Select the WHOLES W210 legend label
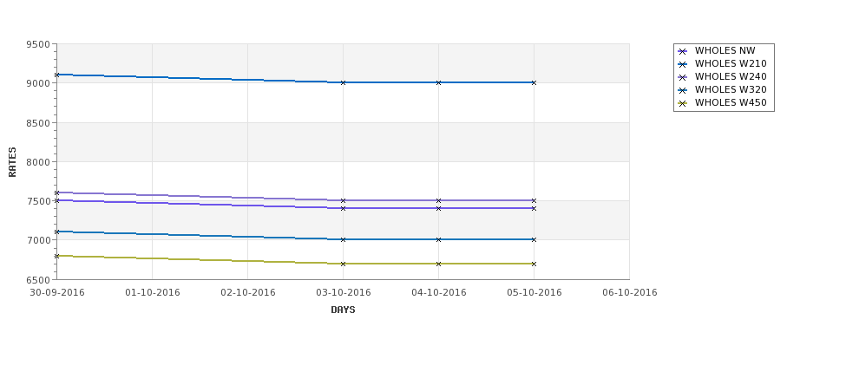 [731, 63]
